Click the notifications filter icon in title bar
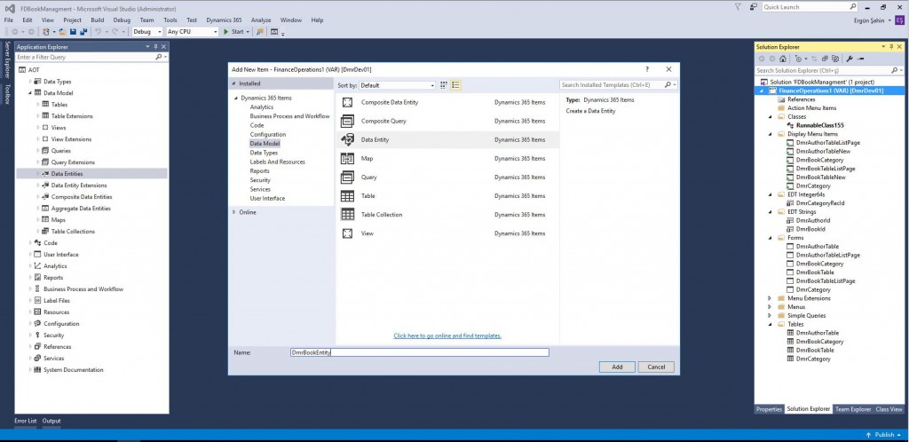 click(738, 7)
